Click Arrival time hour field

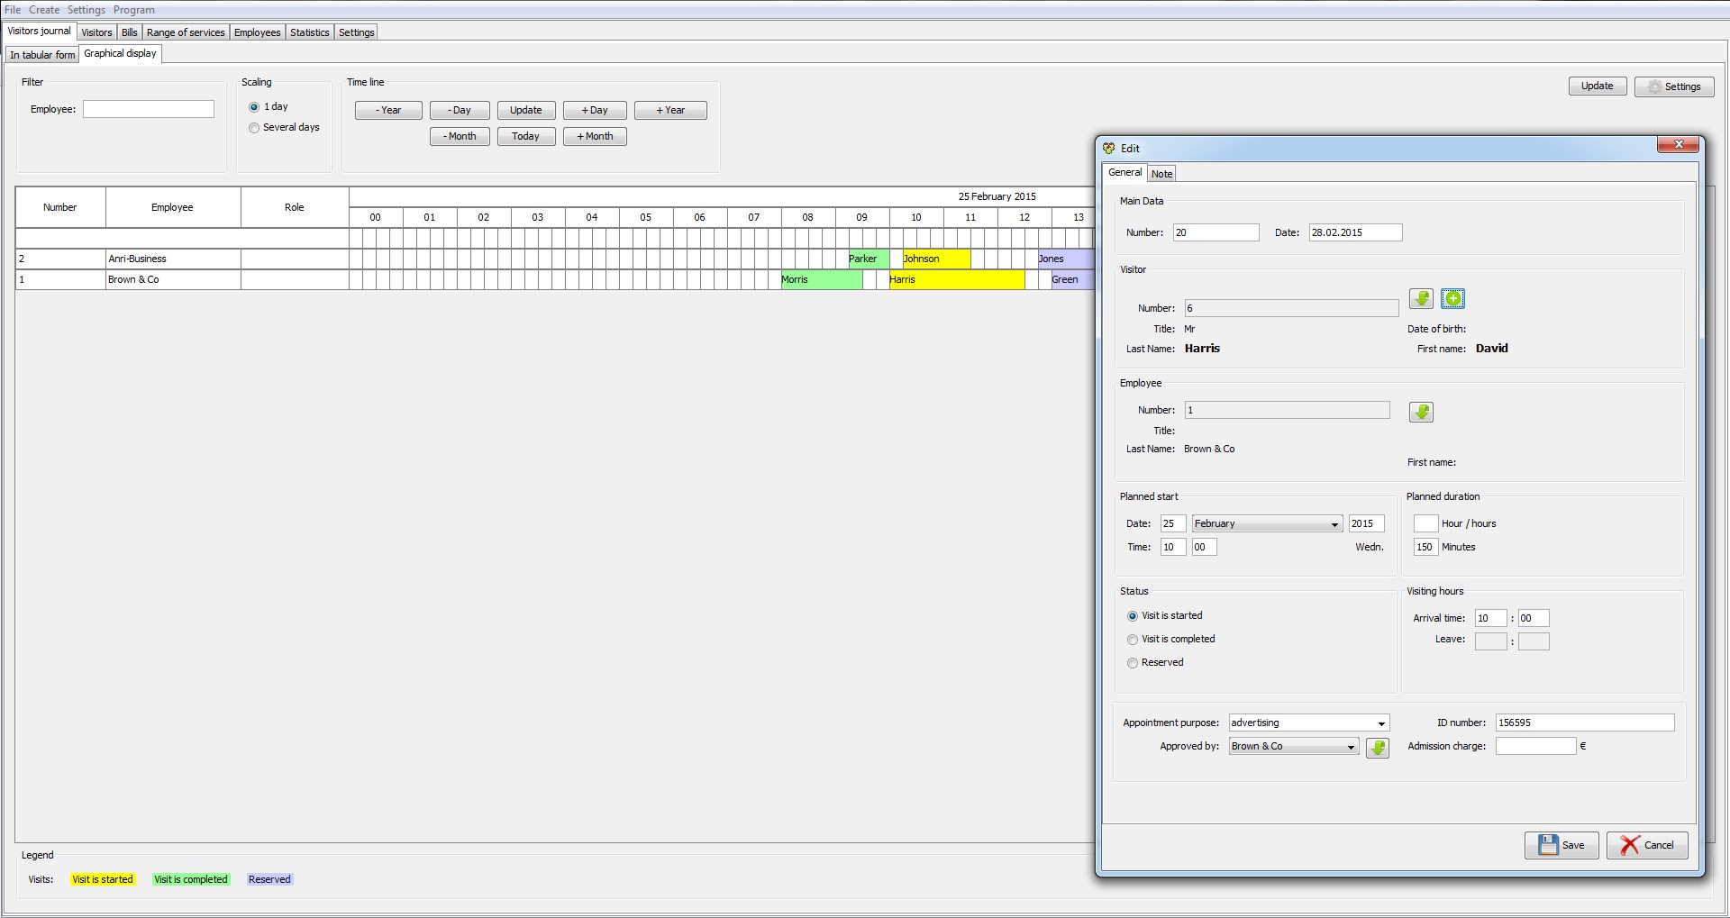pyautogui.click(x=1490, y=618)
